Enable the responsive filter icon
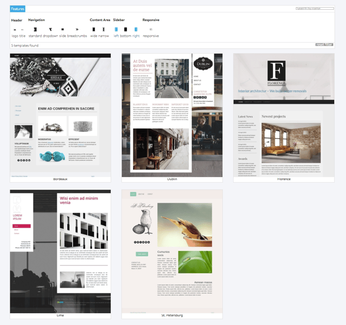Image resolution: width=346 pixels, height=325 pixels. [151, 29]
